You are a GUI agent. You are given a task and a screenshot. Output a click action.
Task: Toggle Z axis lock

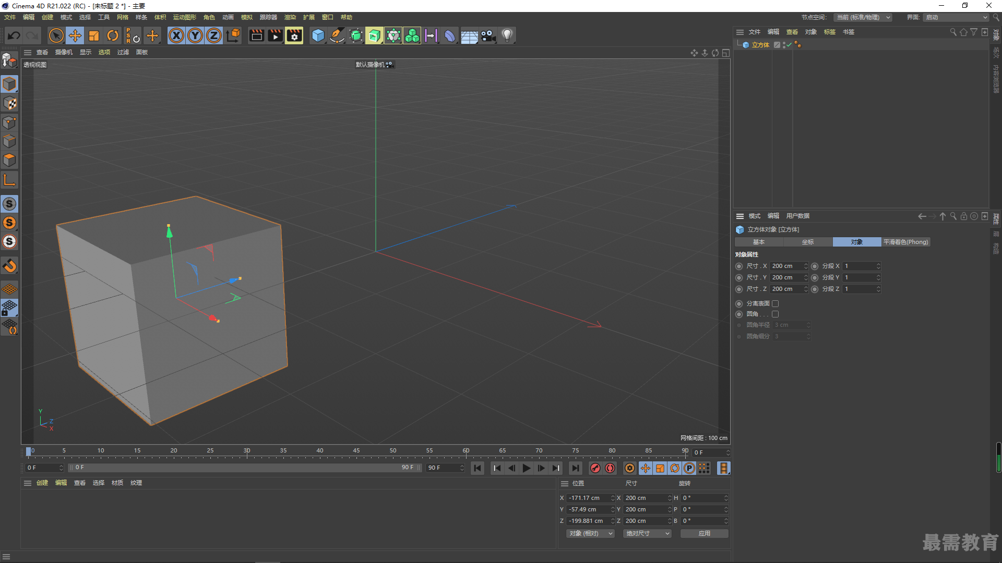[214, 35]
